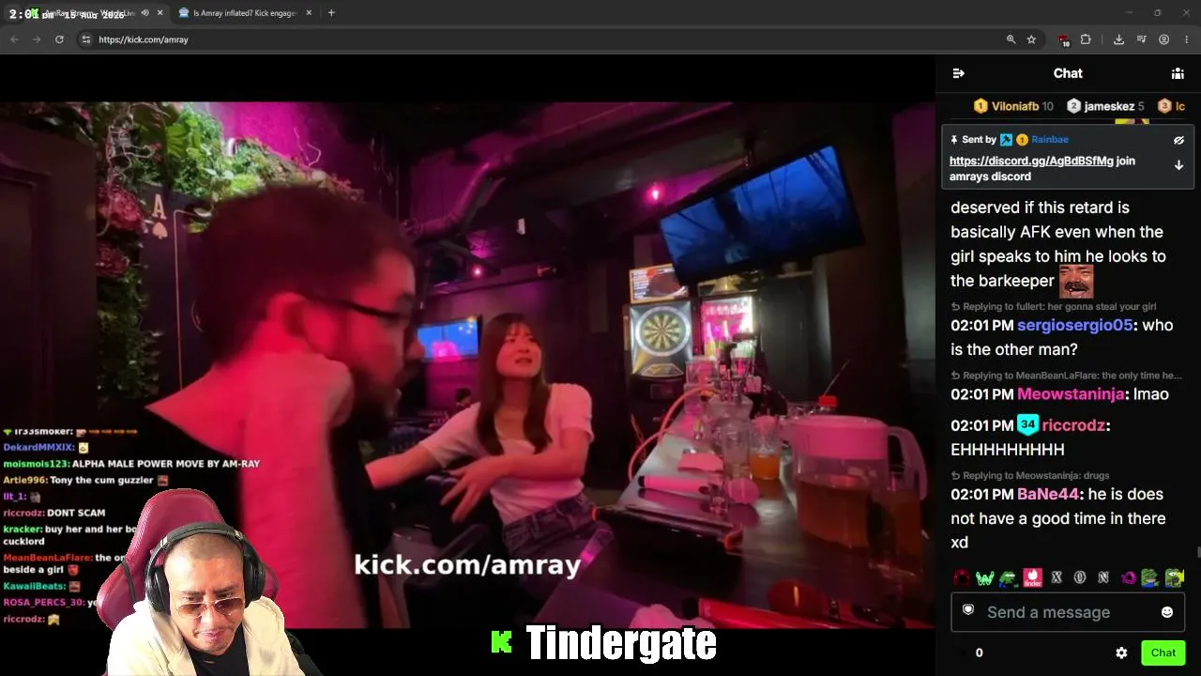Click the live stream video player
The width and height of the screenshot is (1201, 676).
click(467, 364)
